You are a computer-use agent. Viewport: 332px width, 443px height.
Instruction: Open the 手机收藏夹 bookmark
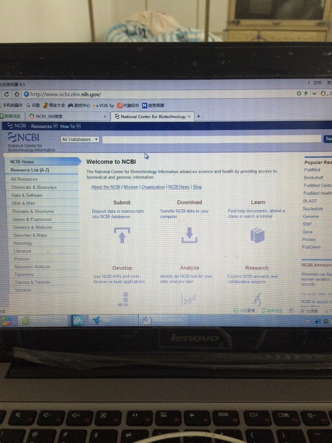coord(11,105)
